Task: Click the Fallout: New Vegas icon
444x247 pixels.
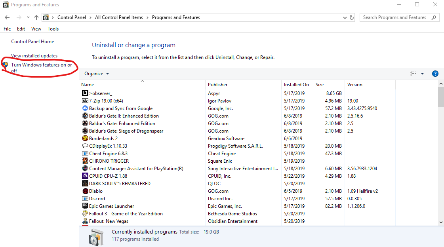Action: 85,221
